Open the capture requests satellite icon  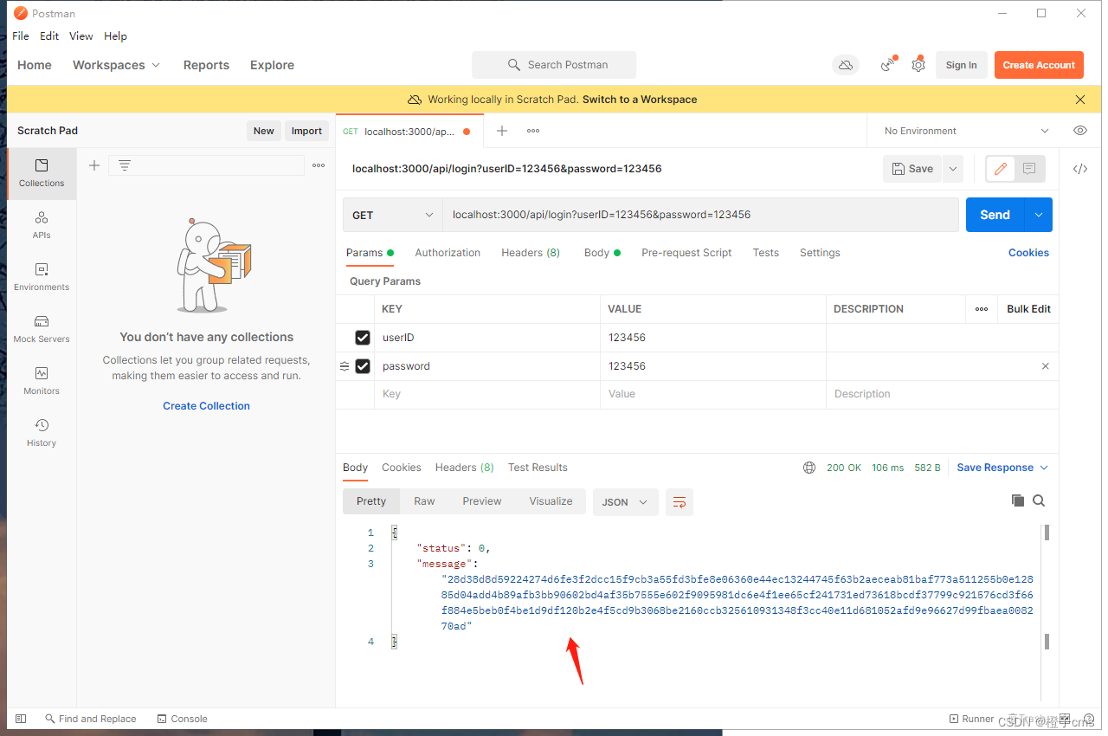(x=888, y=65)
